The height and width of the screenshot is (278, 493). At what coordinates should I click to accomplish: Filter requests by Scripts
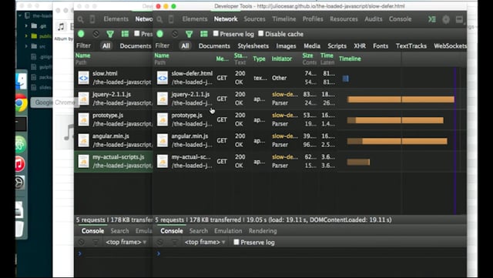(x=337, y=46)
